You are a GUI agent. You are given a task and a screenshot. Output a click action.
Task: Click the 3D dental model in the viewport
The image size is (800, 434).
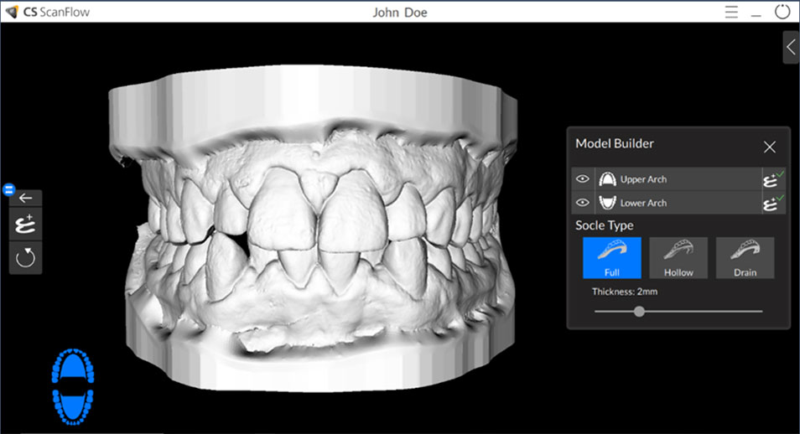312,230
